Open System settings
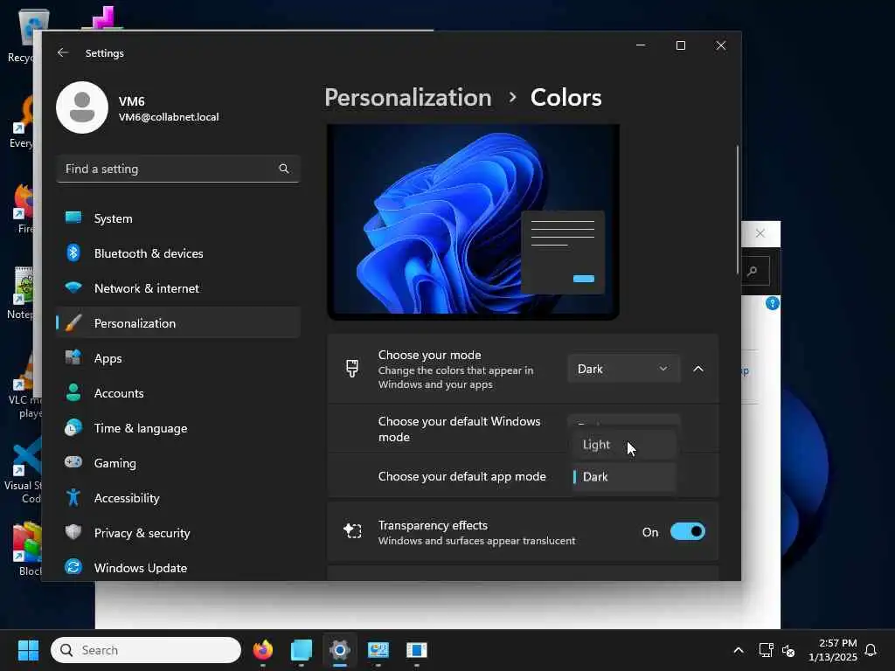Screen dimensions: 895x671 point(178,218)
